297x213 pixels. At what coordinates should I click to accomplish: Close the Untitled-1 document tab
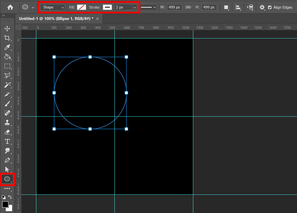pos(97,19)
